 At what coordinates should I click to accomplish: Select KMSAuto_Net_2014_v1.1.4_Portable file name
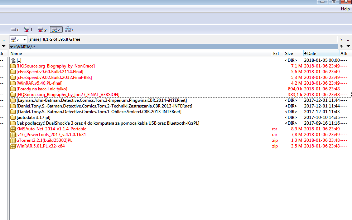click(x=52, y=129)
